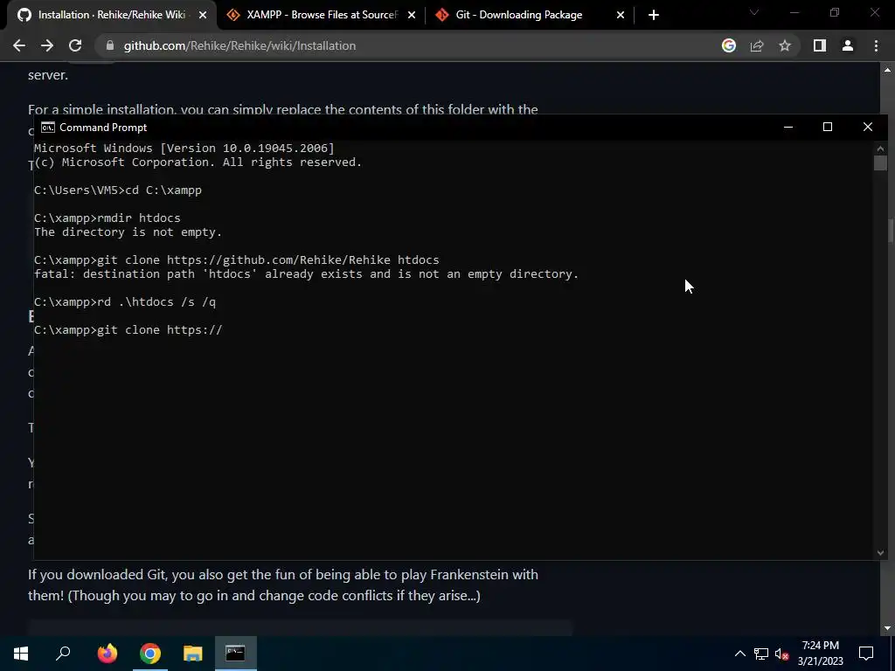Click the browser page scrollbar up arrow
The height and width of the screenshot is (671, 895).
point(888,70)
